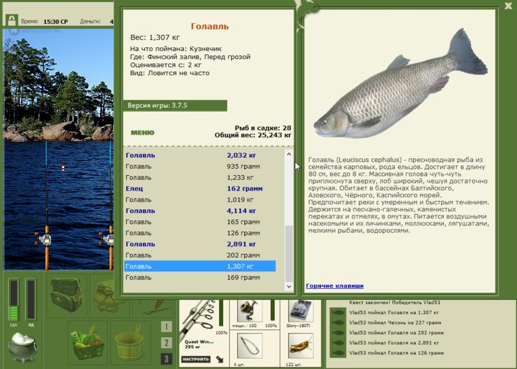This screenshot has height=369, width=517.
Task: Select Голавль 169 грамм row
Action: tap(200, 277)
